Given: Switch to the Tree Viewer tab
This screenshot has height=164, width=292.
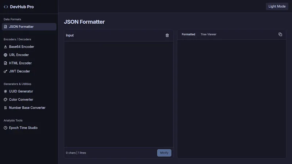Looking at the screenshot, I should [208, 34].
